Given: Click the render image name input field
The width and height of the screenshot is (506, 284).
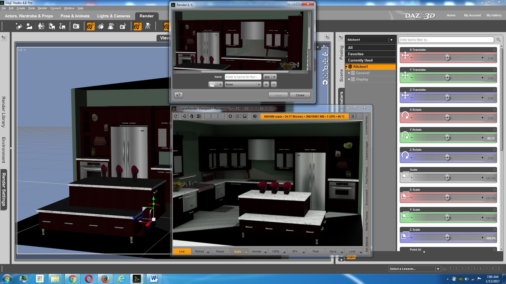Looking at the screenshot, I should (x=243, y=77).
